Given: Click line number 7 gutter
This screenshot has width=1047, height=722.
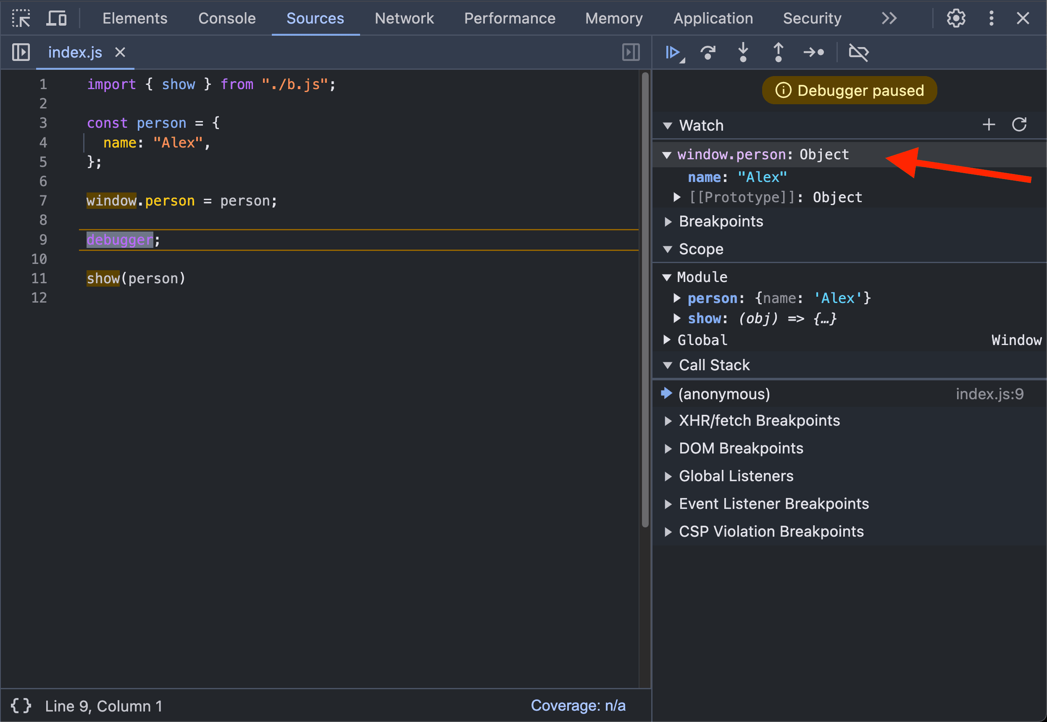Looking at the screenshot, I should point(43,200).
